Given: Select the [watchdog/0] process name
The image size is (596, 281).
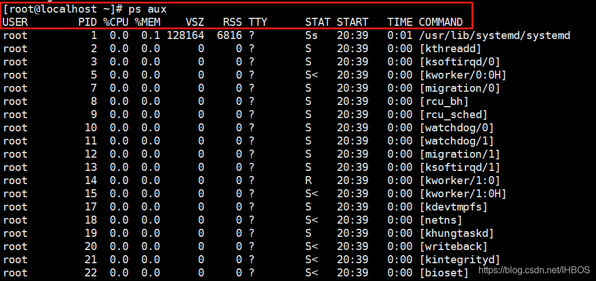Looking at the screenshot, I should tap(457, 128).
